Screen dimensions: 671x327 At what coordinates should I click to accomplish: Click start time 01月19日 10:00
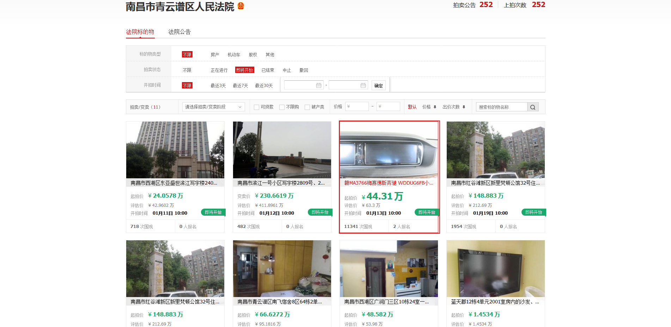pyautogui.click(x=490, y=213)
